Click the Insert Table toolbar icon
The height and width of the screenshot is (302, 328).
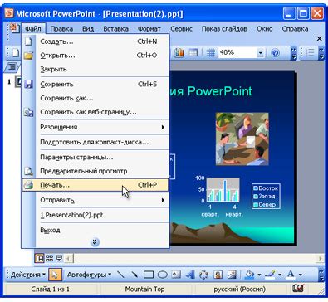(x=193, y=52)
